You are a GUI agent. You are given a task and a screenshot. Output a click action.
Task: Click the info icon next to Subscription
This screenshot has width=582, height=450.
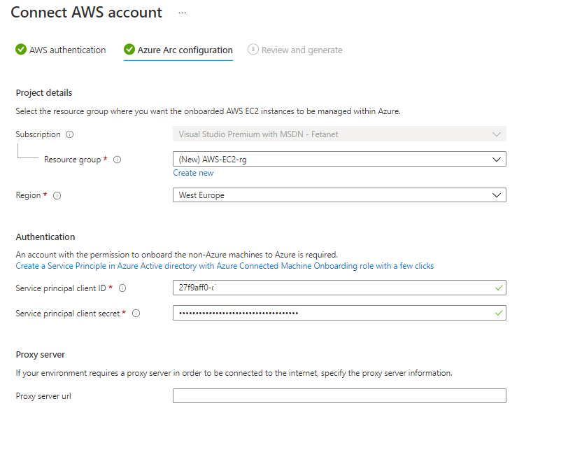(69, 134)
